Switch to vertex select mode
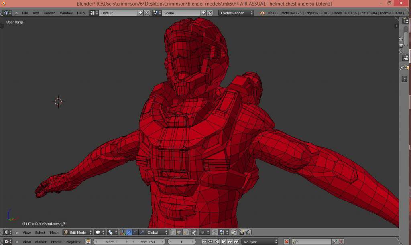 (x=173, y=232)
